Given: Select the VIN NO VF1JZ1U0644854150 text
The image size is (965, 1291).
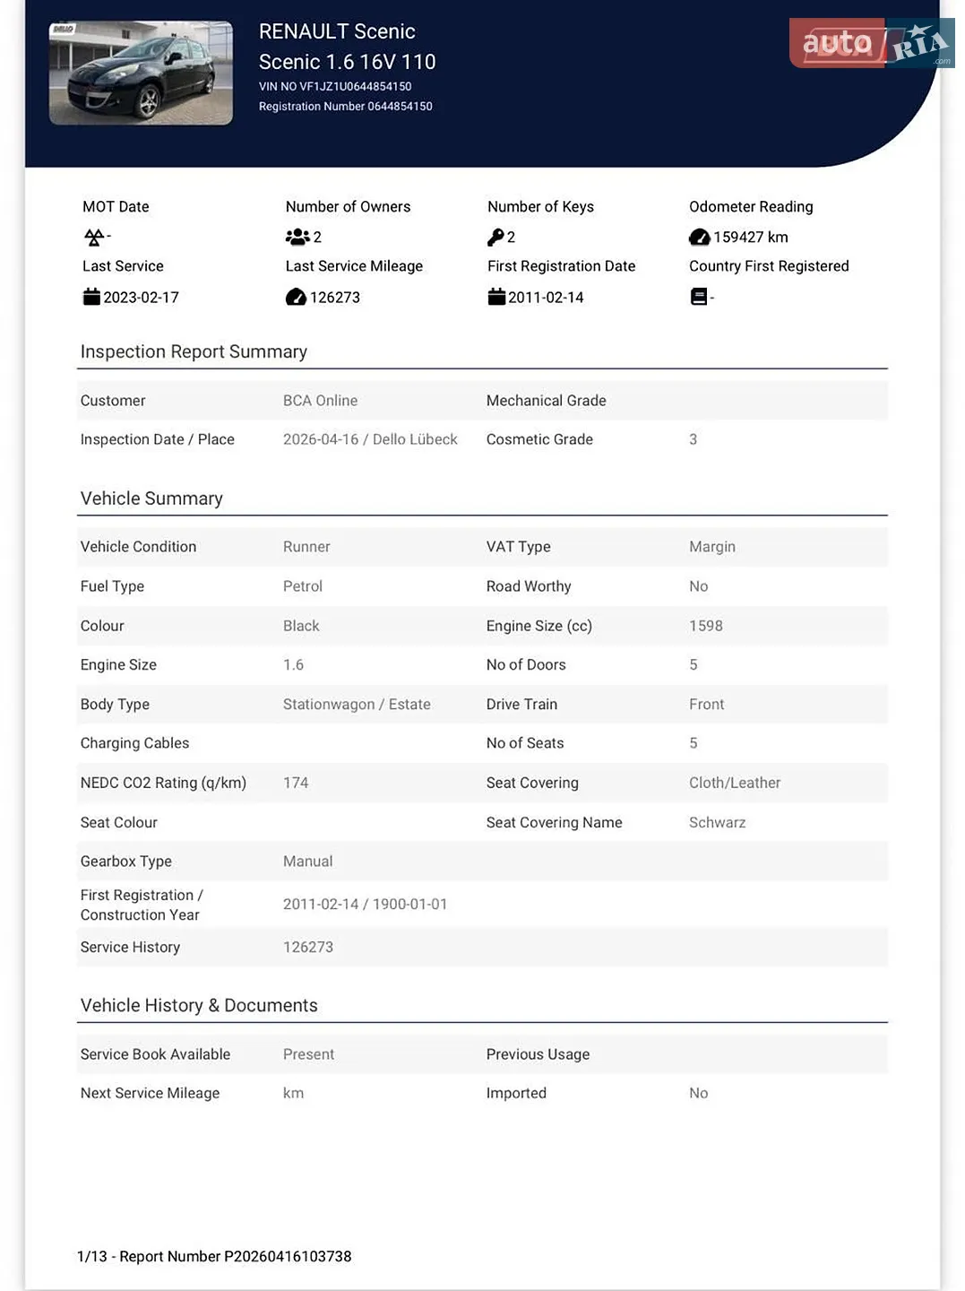Looking at the screenshot, I should [x=335, y=87].
